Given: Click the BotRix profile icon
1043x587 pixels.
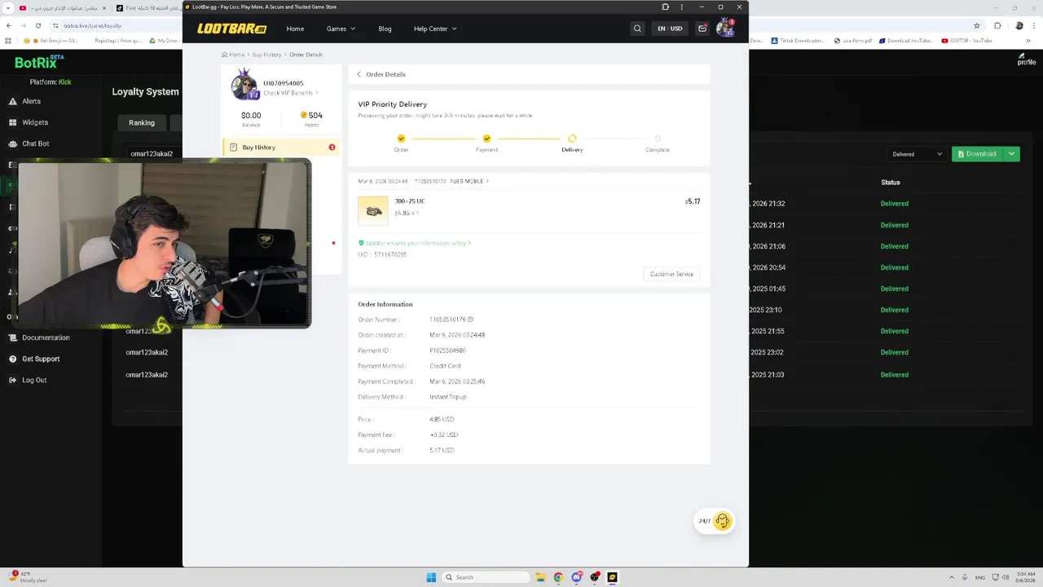Looking at the screenshot, I should 1027,59.
